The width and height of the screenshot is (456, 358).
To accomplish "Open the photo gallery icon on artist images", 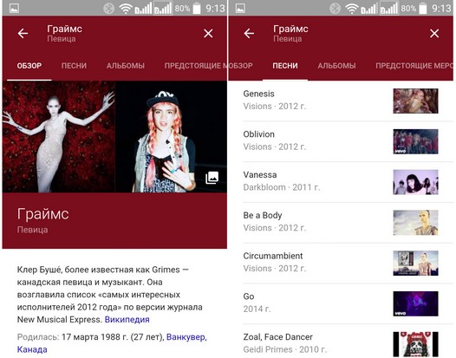I will point(212,178).
